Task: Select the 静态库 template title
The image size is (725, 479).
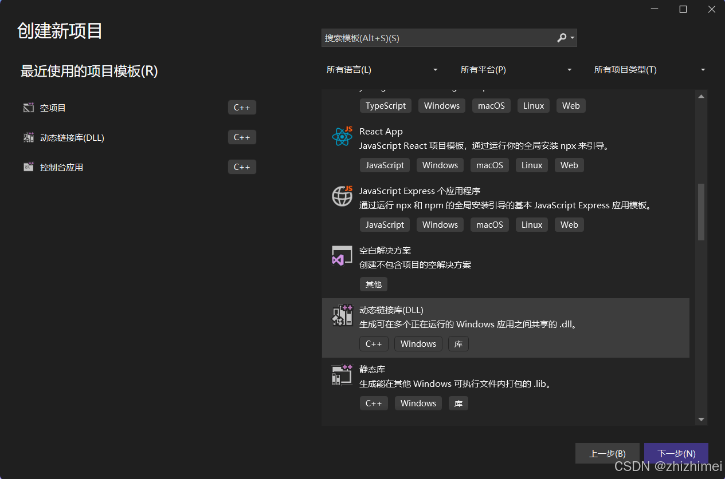Action: coord(373,370)
